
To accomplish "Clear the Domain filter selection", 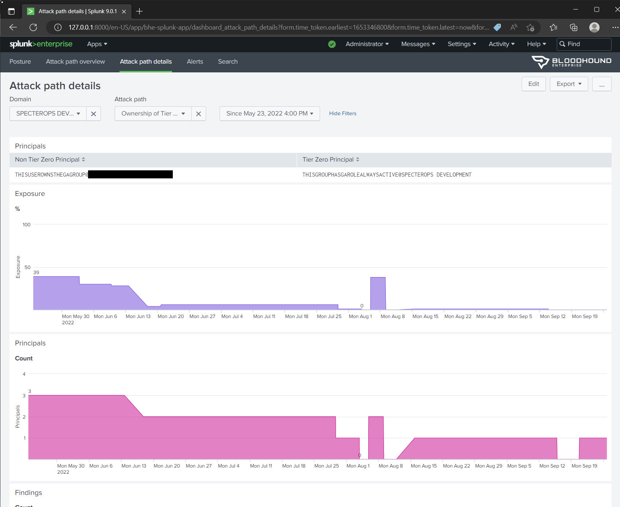I will point(94,114).
